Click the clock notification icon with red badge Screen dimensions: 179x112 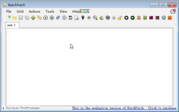(173, 11)
